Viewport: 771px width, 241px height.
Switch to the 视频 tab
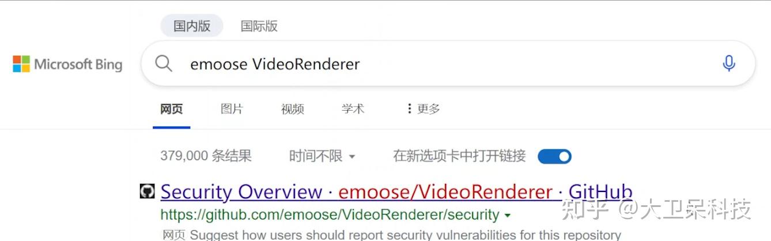pyautogui.click(x=293, y=108)
